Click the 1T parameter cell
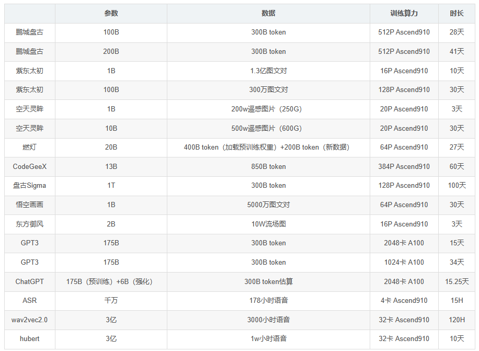Image resolution: width=479 pixels, height=351 pixels. coord(111,185)
